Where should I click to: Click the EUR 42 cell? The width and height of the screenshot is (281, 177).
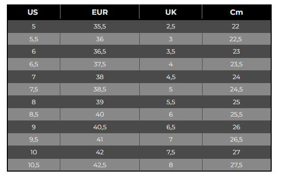[x=100, y=152]
